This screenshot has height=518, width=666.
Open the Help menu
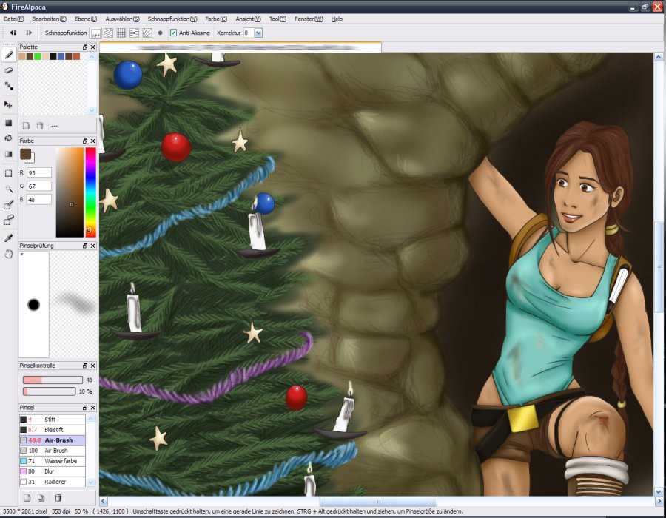coord(337,19)
